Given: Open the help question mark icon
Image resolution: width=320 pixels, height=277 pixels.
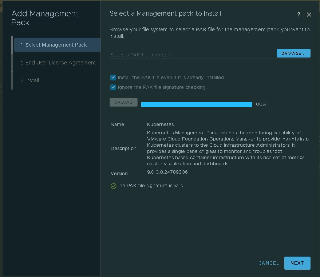Looking at the screenshot, I should point(299,15).
